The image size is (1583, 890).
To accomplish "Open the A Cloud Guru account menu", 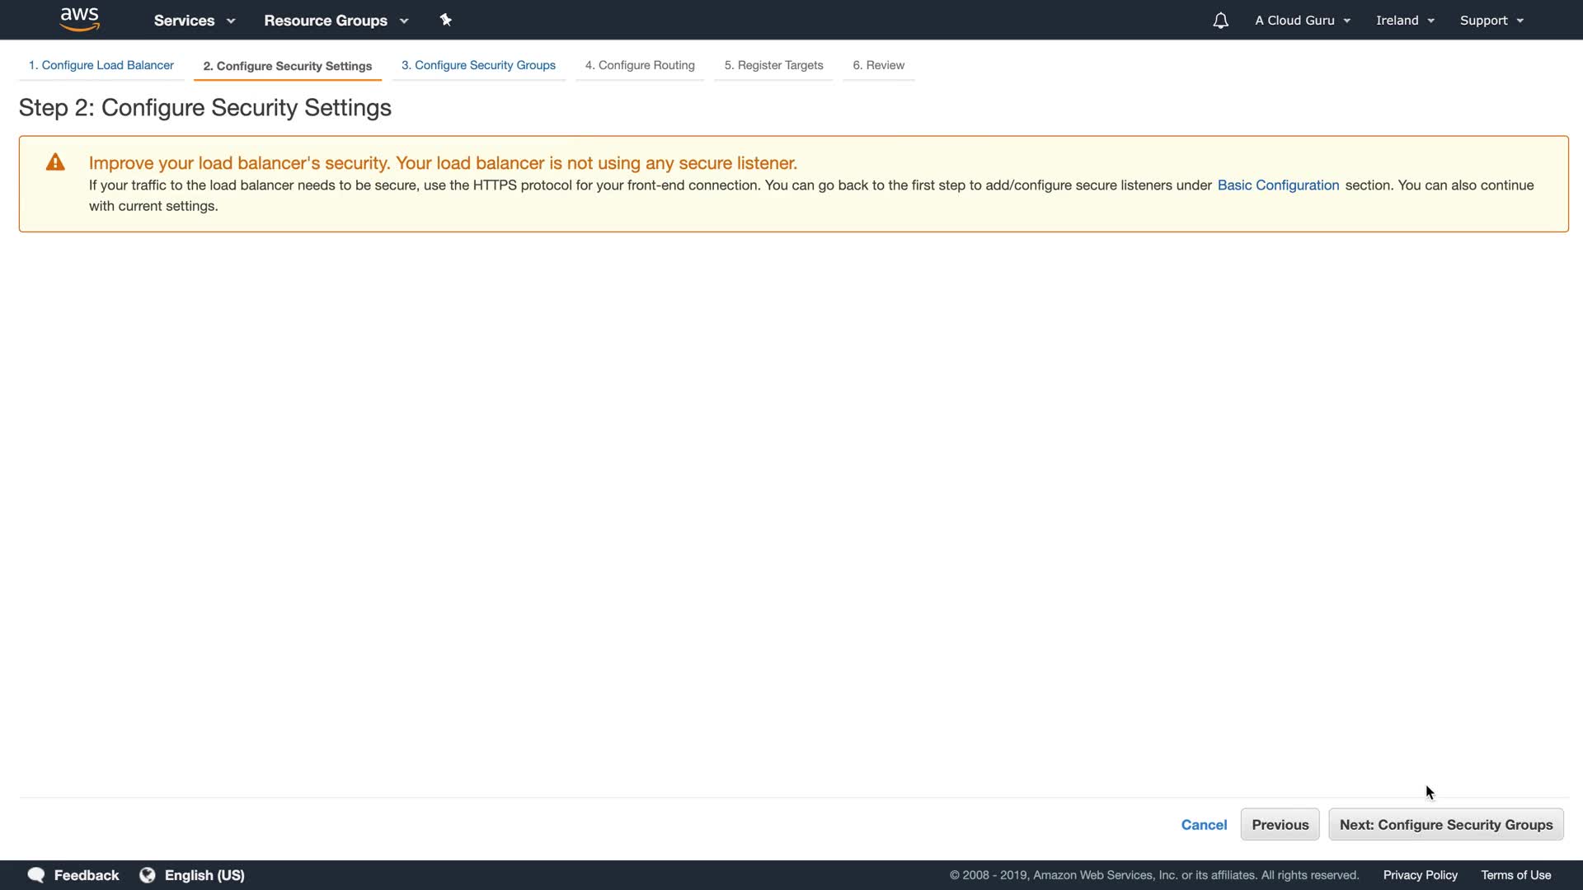I will [1303, 21].
